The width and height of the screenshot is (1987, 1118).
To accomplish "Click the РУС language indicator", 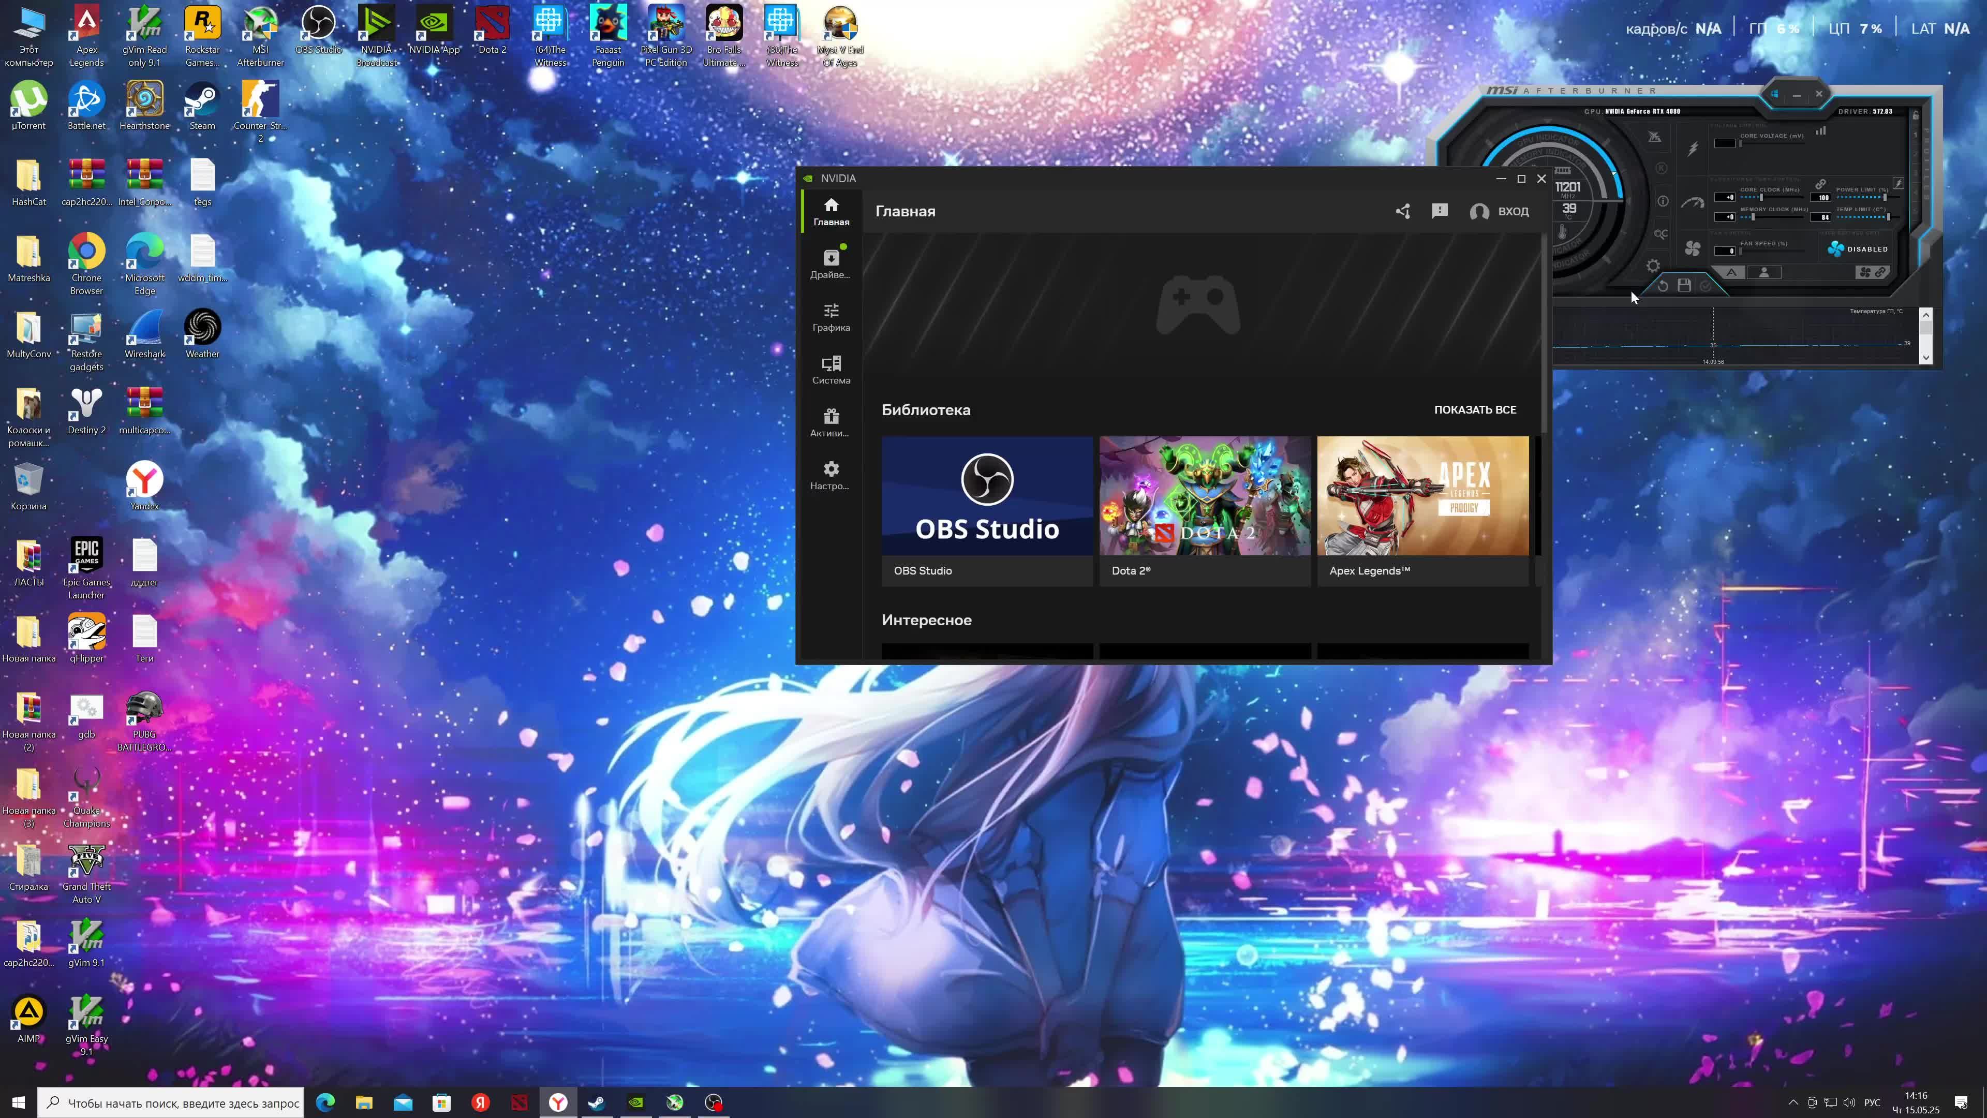I will pos(1872,1102).
